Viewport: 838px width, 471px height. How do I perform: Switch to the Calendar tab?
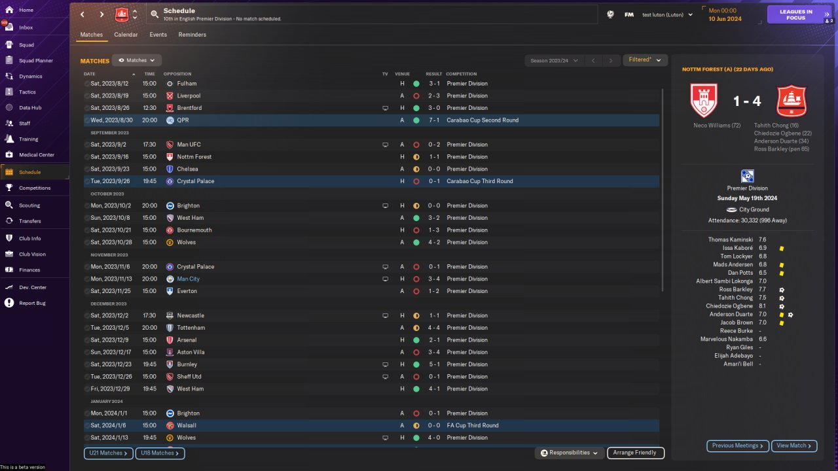coord(126,35)
